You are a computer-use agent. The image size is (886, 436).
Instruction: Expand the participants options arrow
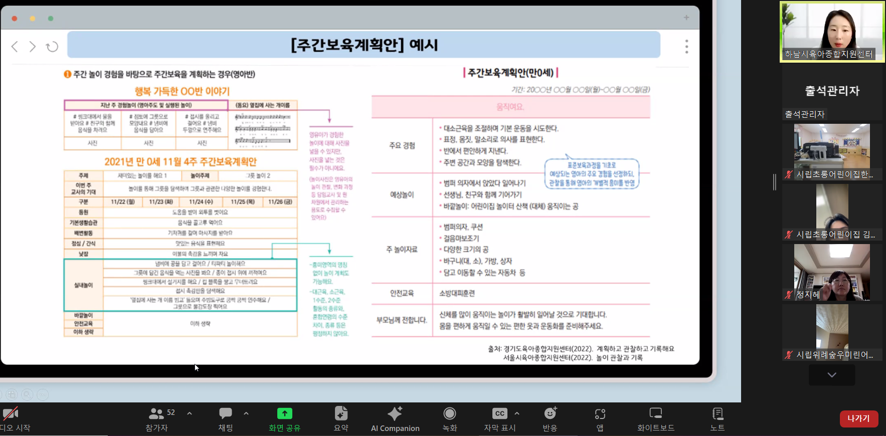coord(190,413)
